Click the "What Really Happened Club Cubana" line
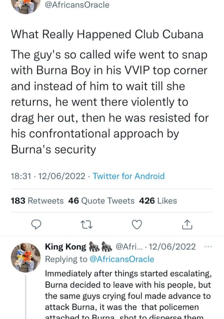Screen dimensions: 224x319 pos(107,35)
